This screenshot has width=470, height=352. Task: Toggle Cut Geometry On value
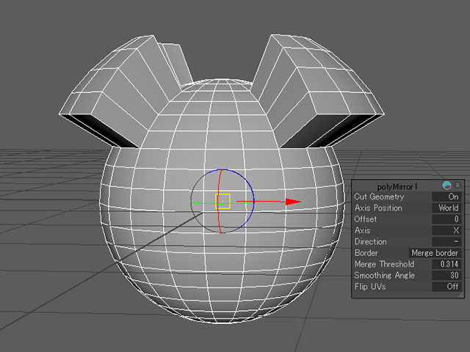click(x=446, y=197)
